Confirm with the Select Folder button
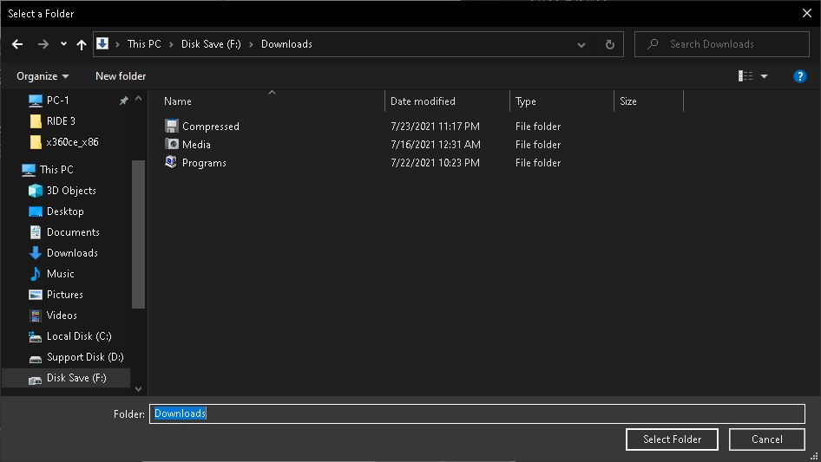This screenshot has width=821, height=462. [672, 439]
